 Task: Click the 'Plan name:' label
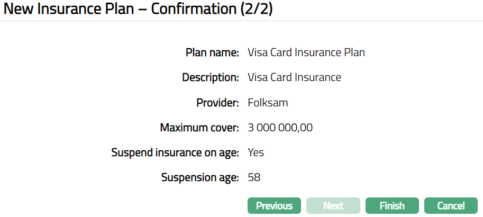pyautogui.click(x=213, y=52)
